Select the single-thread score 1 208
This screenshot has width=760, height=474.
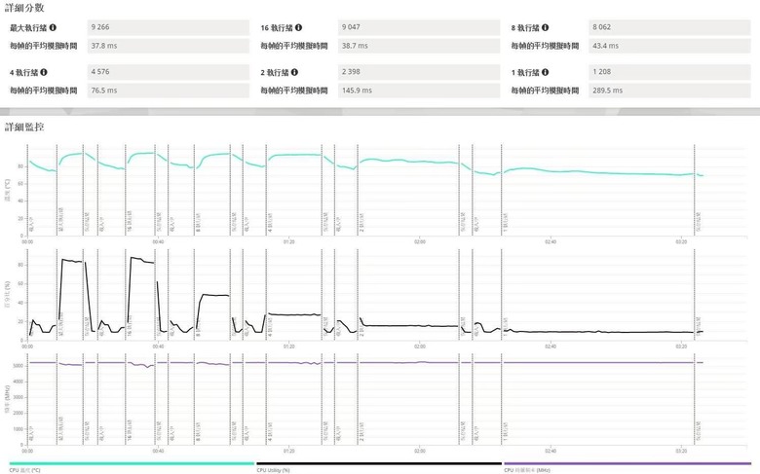pos(669,72)
